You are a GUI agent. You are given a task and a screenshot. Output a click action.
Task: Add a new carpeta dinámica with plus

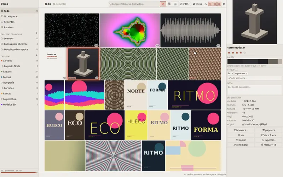pos(37,33)
